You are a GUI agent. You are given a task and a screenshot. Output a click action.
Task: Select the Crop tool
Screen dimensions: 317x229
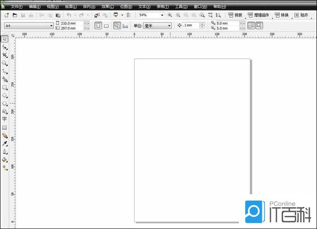point(5,55)
